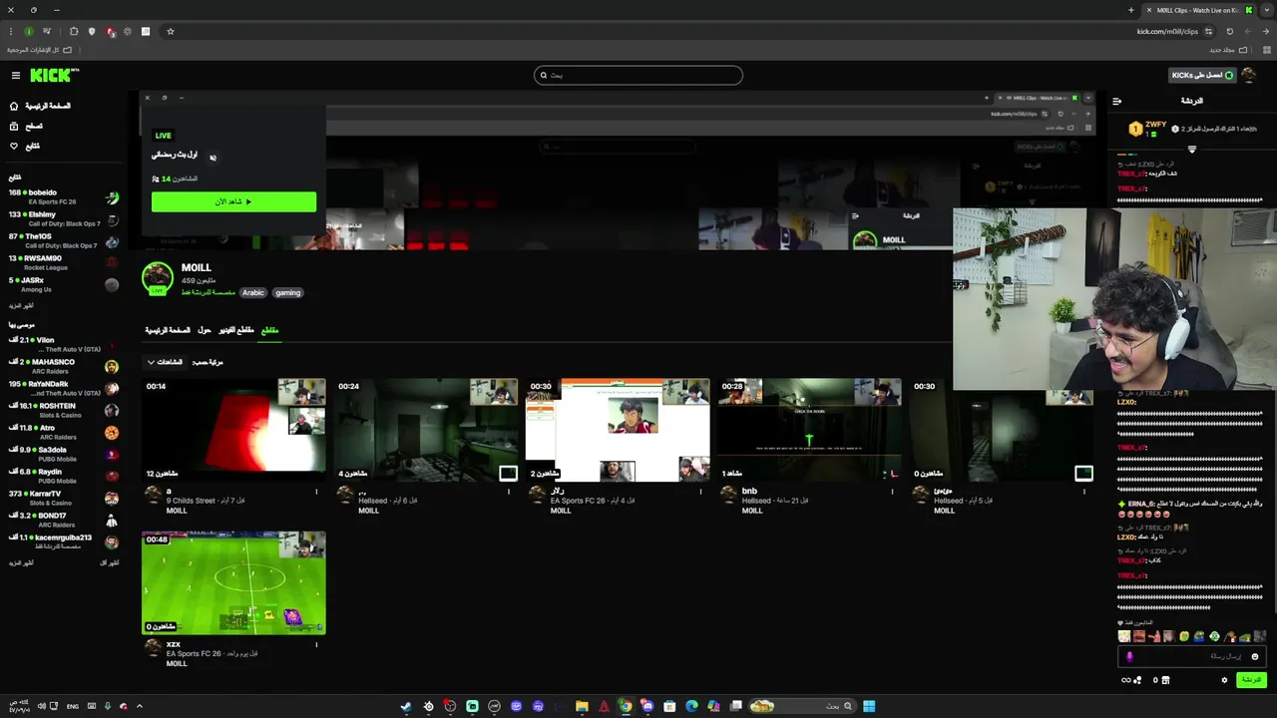Open the emoji picker in chat input
Image resolution: width=1277 pixels, height=718 pixels.
tap(1255, 656)
